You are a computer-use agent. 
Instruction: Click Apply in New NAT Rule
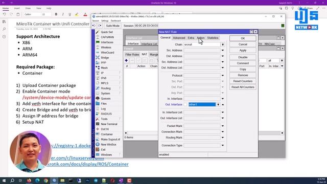pyautogui.click(x=243, y=50)
